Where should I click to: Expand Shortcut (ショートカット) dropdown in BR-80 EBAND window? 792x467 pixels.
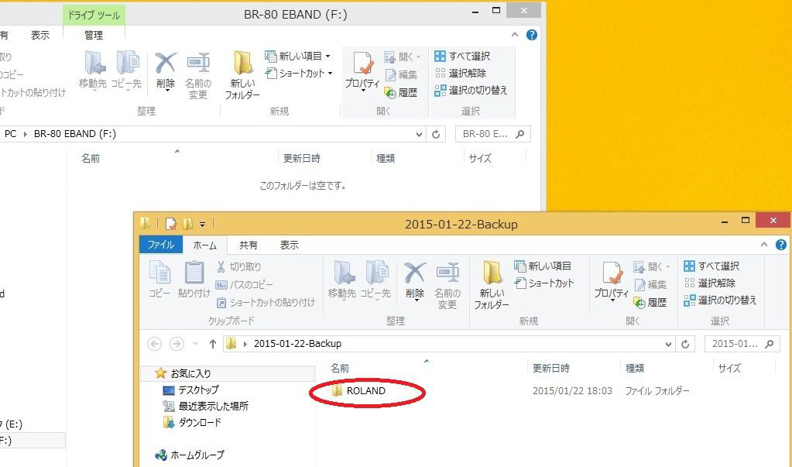(x=330, y=74)
